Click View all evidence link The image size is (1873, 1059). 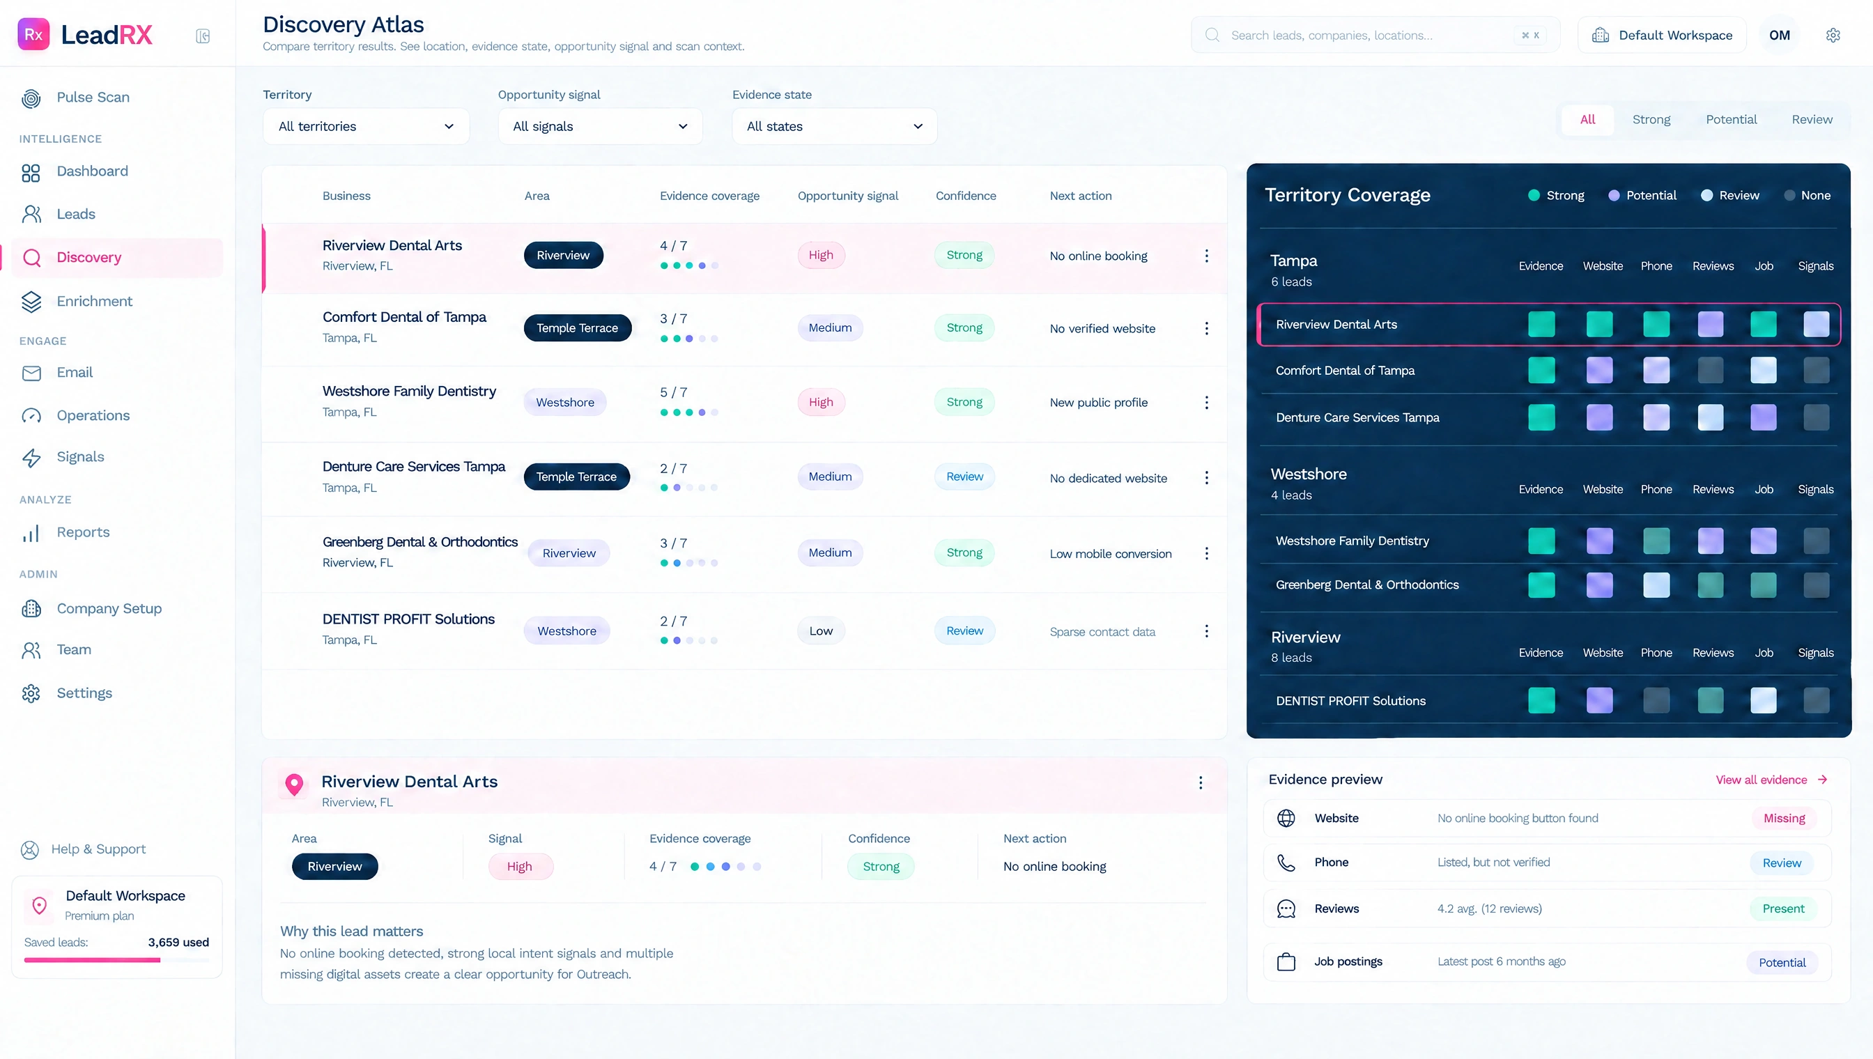(x=1771, y=780)
